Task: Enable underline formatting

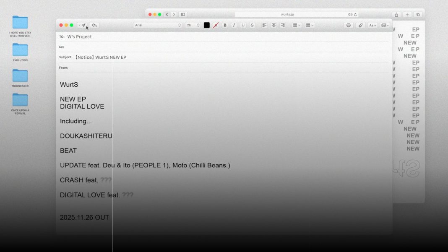Action: click(x=242, y=25)
